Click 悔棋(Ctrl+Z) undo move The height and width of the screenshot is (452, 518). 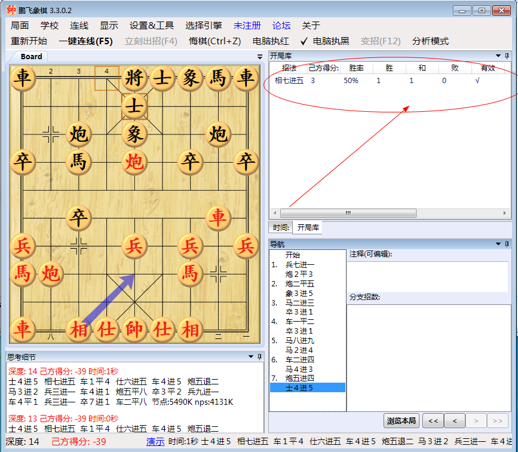click(215, 41)
